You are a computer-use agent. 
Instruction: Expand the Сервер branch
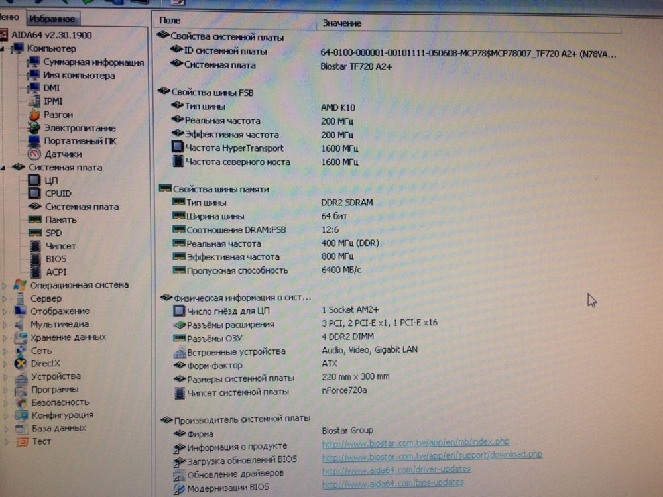tap(5, 298)
